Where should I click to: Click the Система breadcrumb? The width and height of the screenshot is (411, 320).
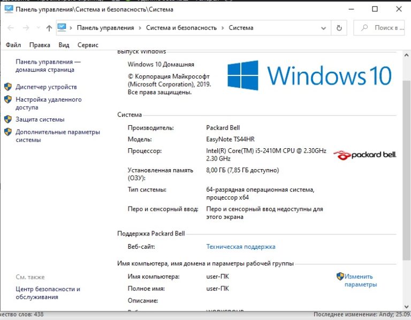point(241,28)
